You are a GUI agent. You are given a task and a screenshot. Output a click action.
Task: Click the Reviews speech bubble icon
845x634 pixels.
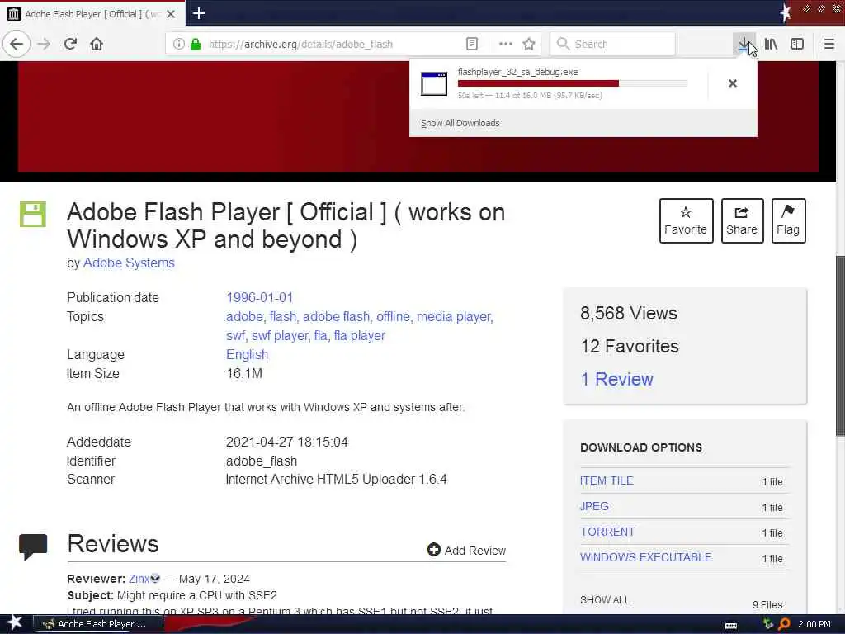pyautogui.click(x=33, y=546)
